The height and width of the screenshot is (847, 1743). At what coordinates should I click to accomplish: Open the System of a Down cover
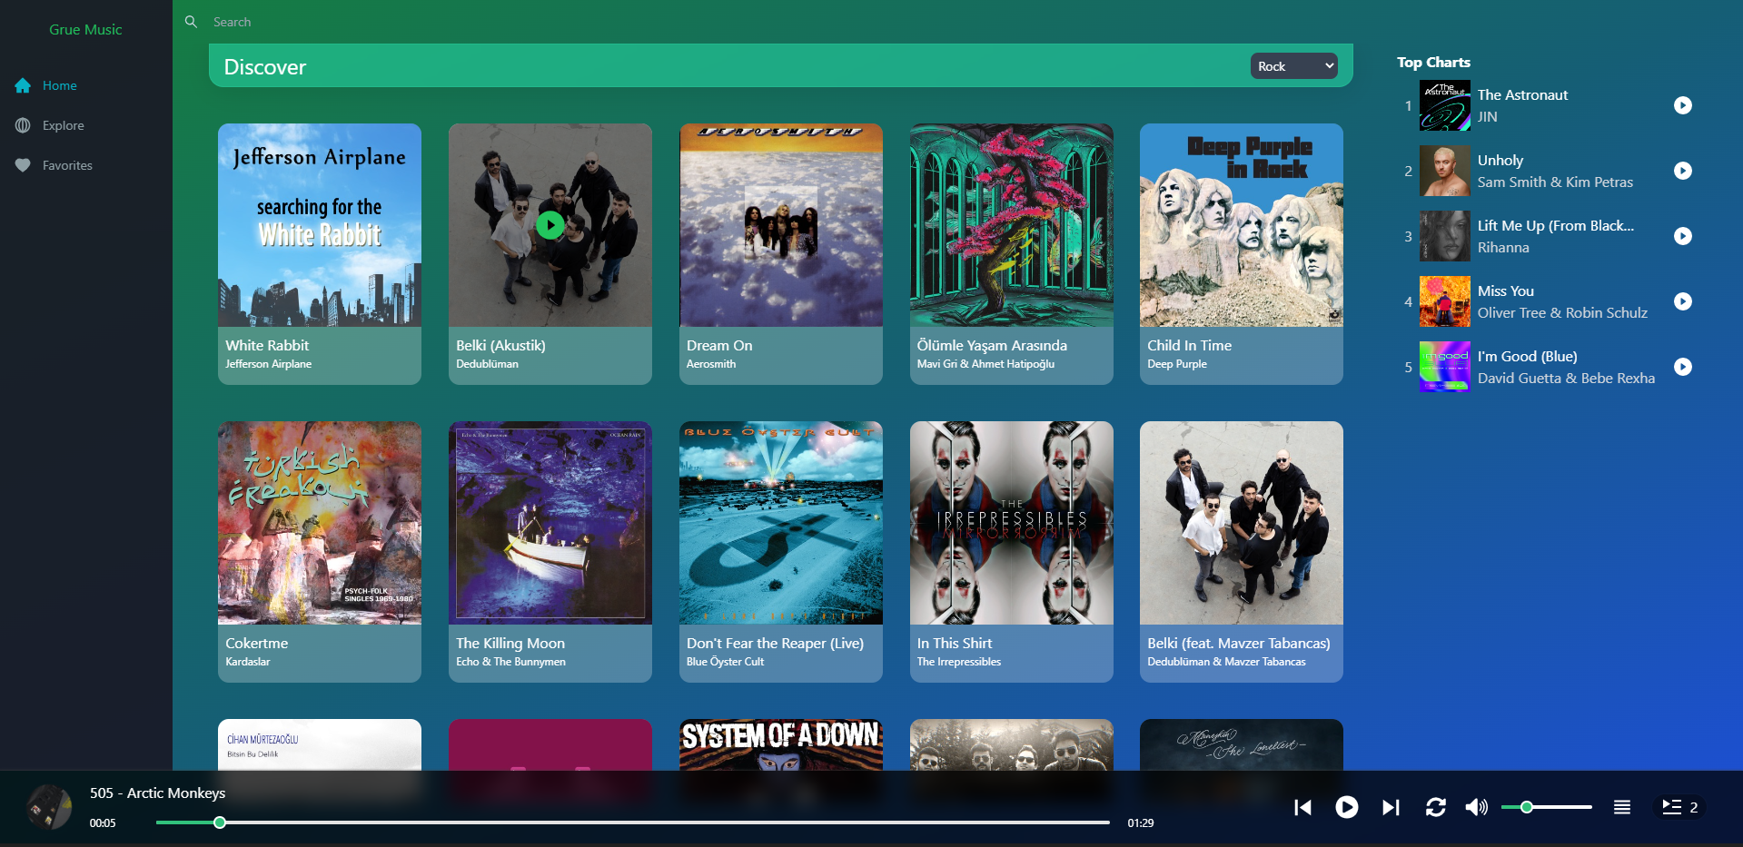pyautogui.click(x=781, y=744)
